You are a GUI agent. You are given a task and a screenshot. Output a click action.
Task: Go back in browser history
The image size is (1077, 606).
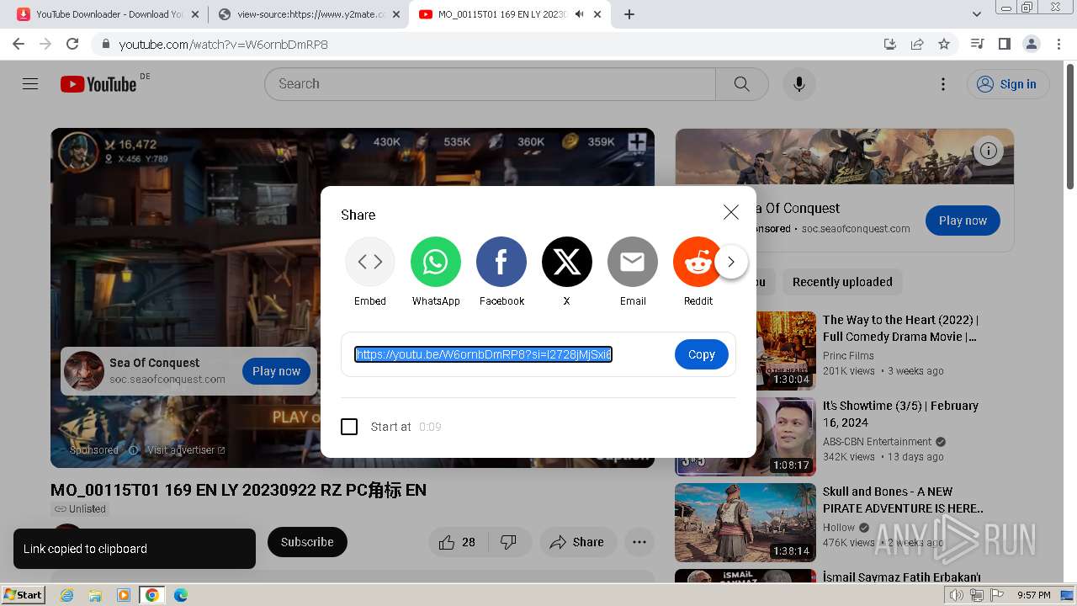tap(19, 44)
